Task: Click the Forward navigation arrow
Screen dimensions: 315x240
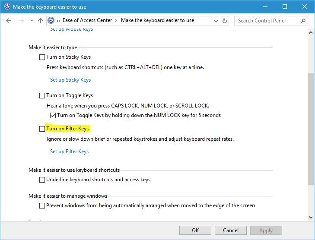Action: coord(21,21)
